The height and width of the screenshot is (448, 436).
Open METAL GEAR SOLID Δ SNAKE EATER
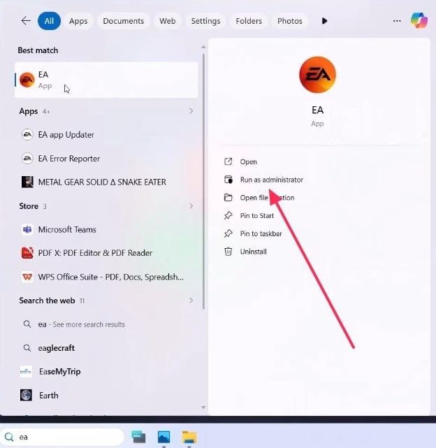(106, 182)
